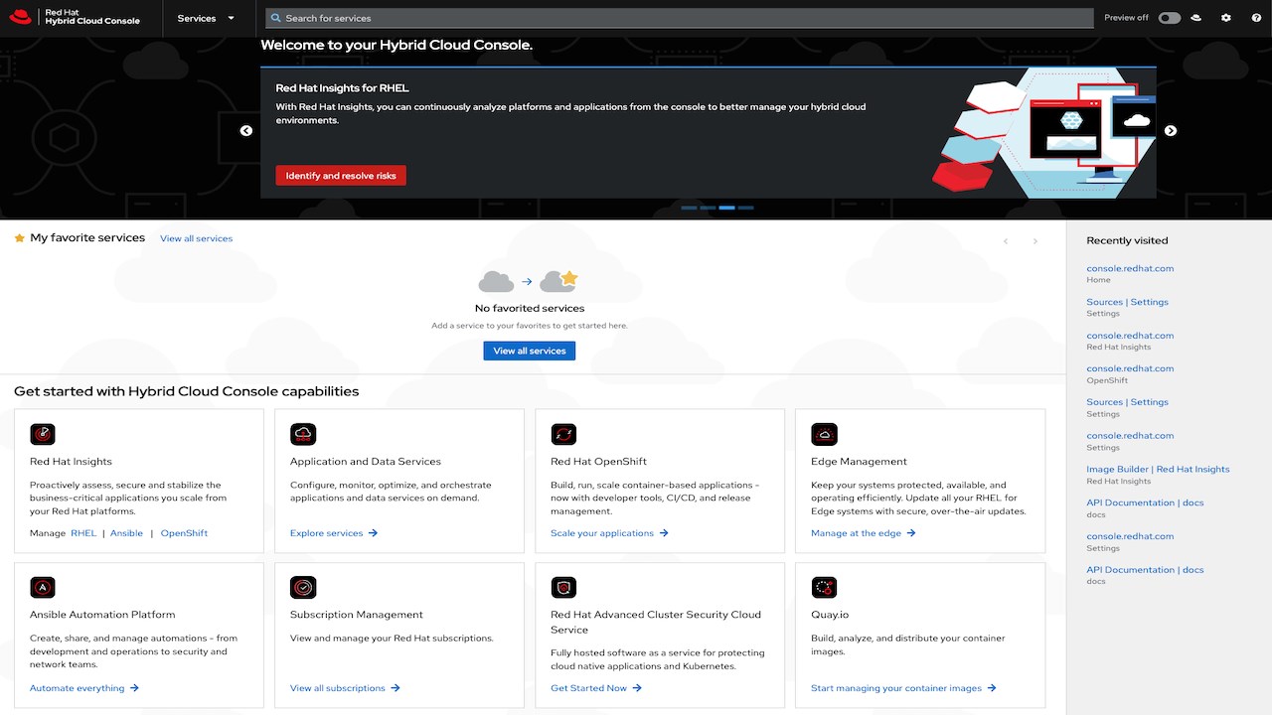Open the settings gear icon
This screenshot has width=1272, height=715.
coord(1226,18)
